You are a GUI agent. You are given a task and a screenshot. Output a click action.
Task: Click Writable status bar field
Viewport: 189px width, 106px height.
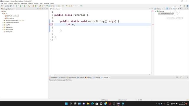pyautogui.click(x=105, y=100)
